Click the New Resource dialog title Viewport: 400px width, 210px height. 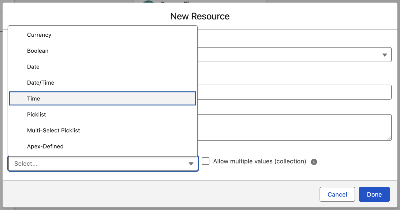pos(200,16)
